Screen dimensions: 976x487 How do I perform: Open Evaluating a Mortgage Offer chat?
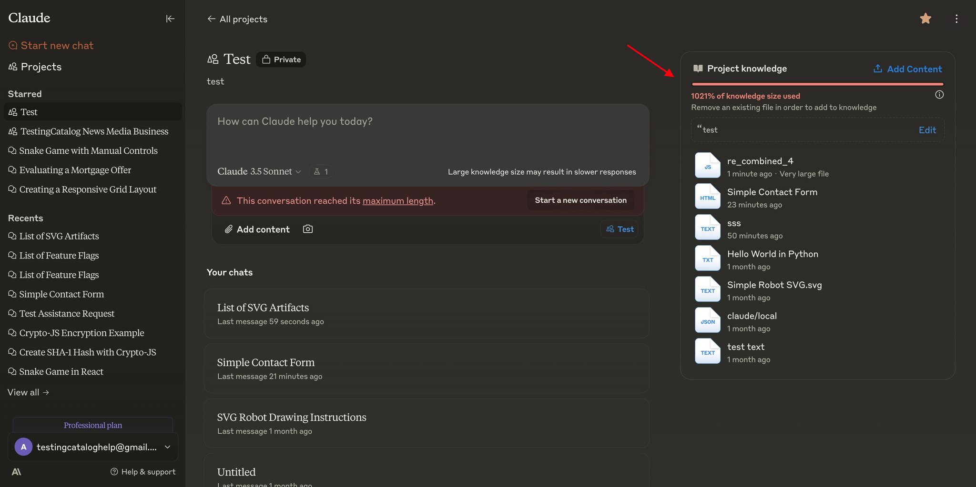click(70, 170)
